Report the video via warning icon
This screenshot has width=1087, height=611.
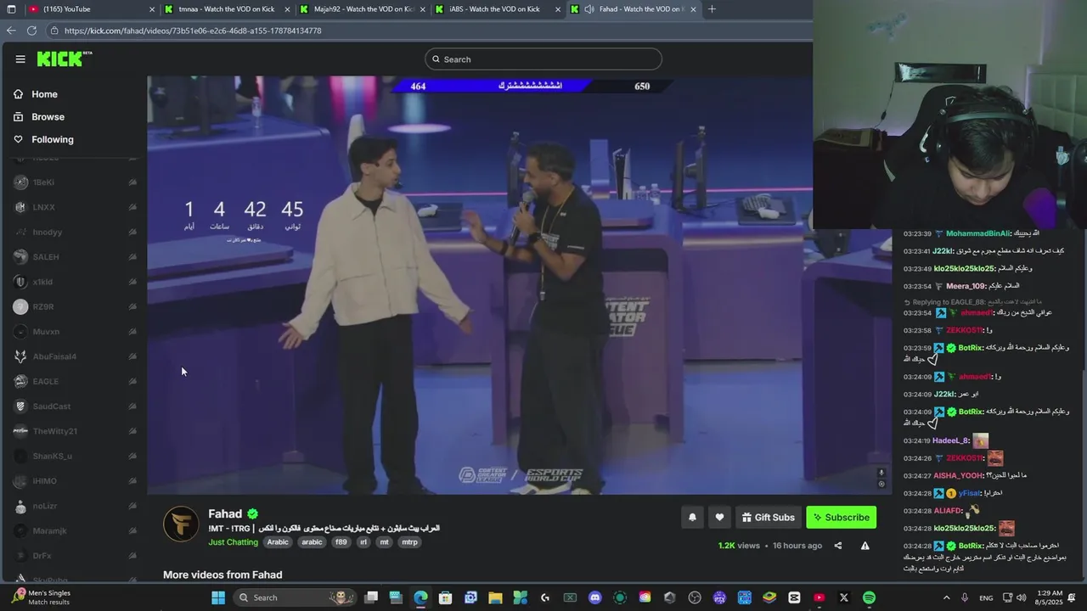[x=865, y=546]
